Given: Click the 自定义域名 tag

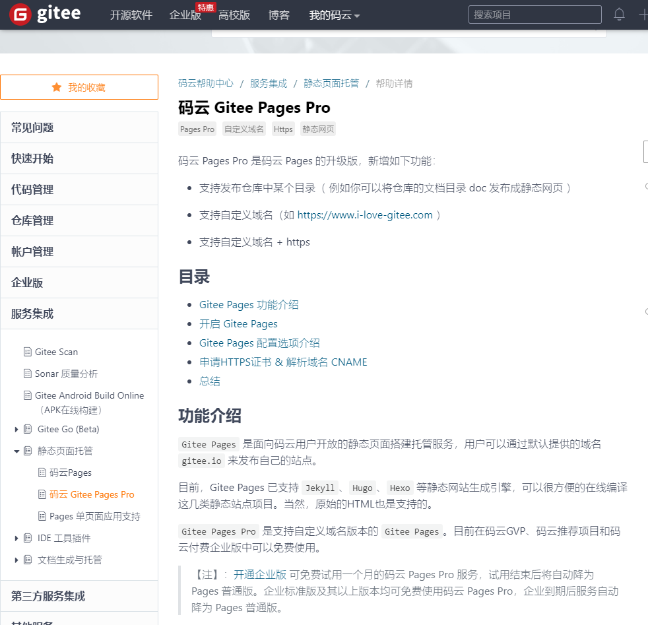Looking at the screenshot, I should (244, 129).
